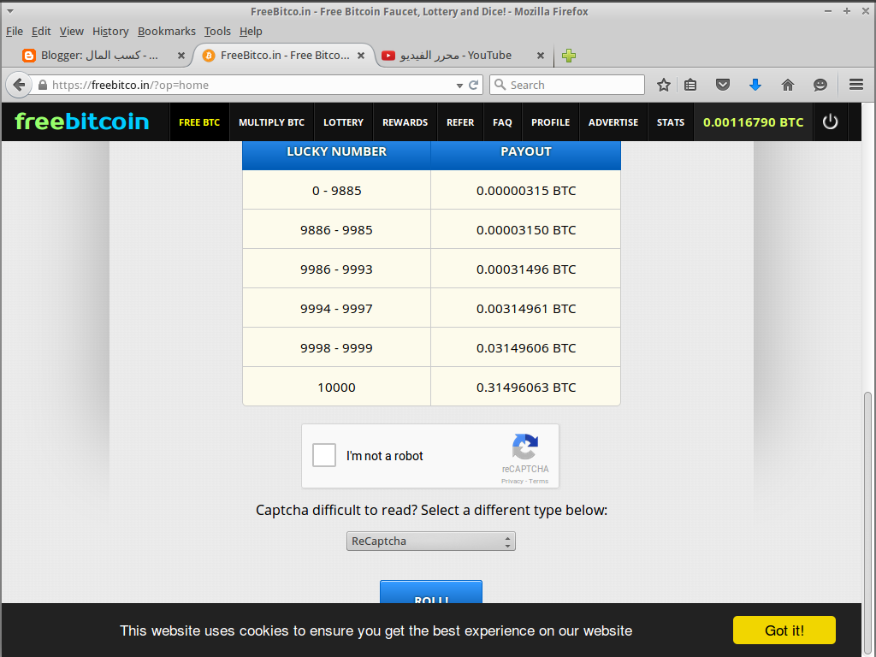This screenshot has width=876, height=657.
Task: Open the REFER page
Action: click(460, 121)
